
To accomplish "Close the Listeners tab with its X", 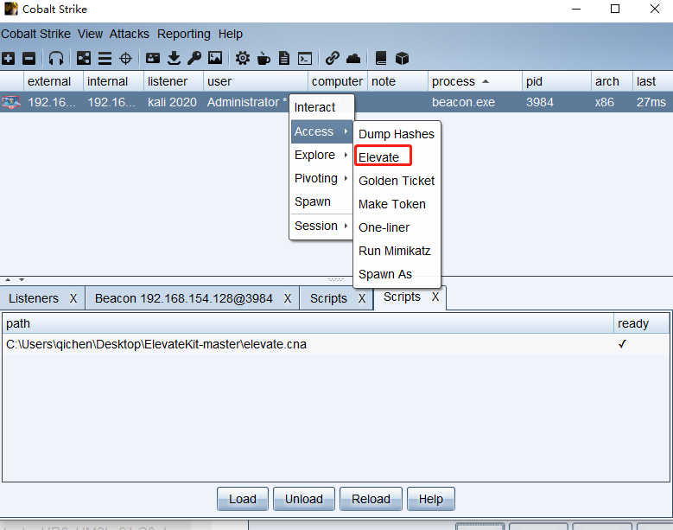I will point(73,298).
